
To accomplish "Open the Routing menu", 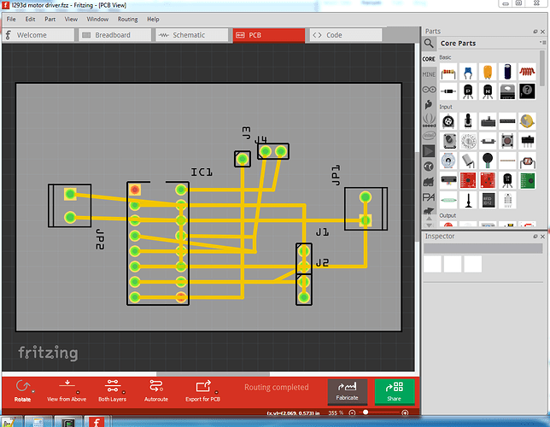I will (x=128, y=20).
